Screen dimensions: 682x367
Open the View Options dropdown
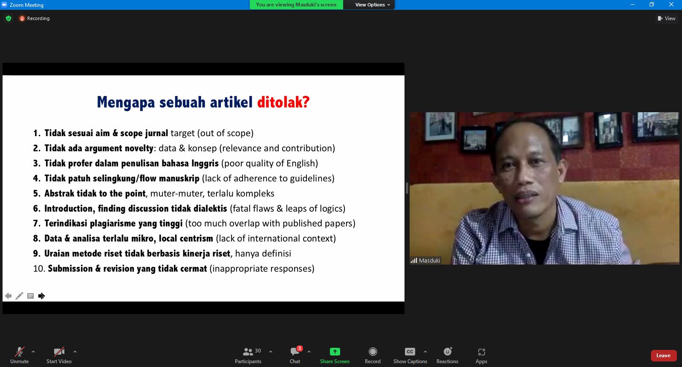tap(372, 5)
